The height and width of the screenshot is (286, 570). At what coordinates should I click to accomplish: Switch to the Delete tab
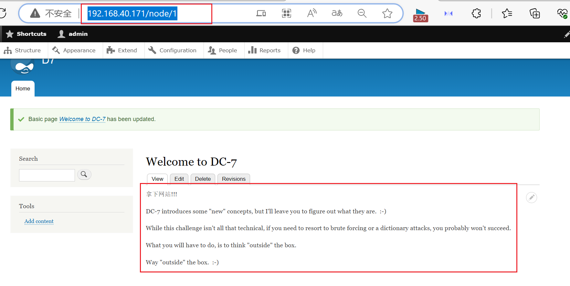coord(203,179)
